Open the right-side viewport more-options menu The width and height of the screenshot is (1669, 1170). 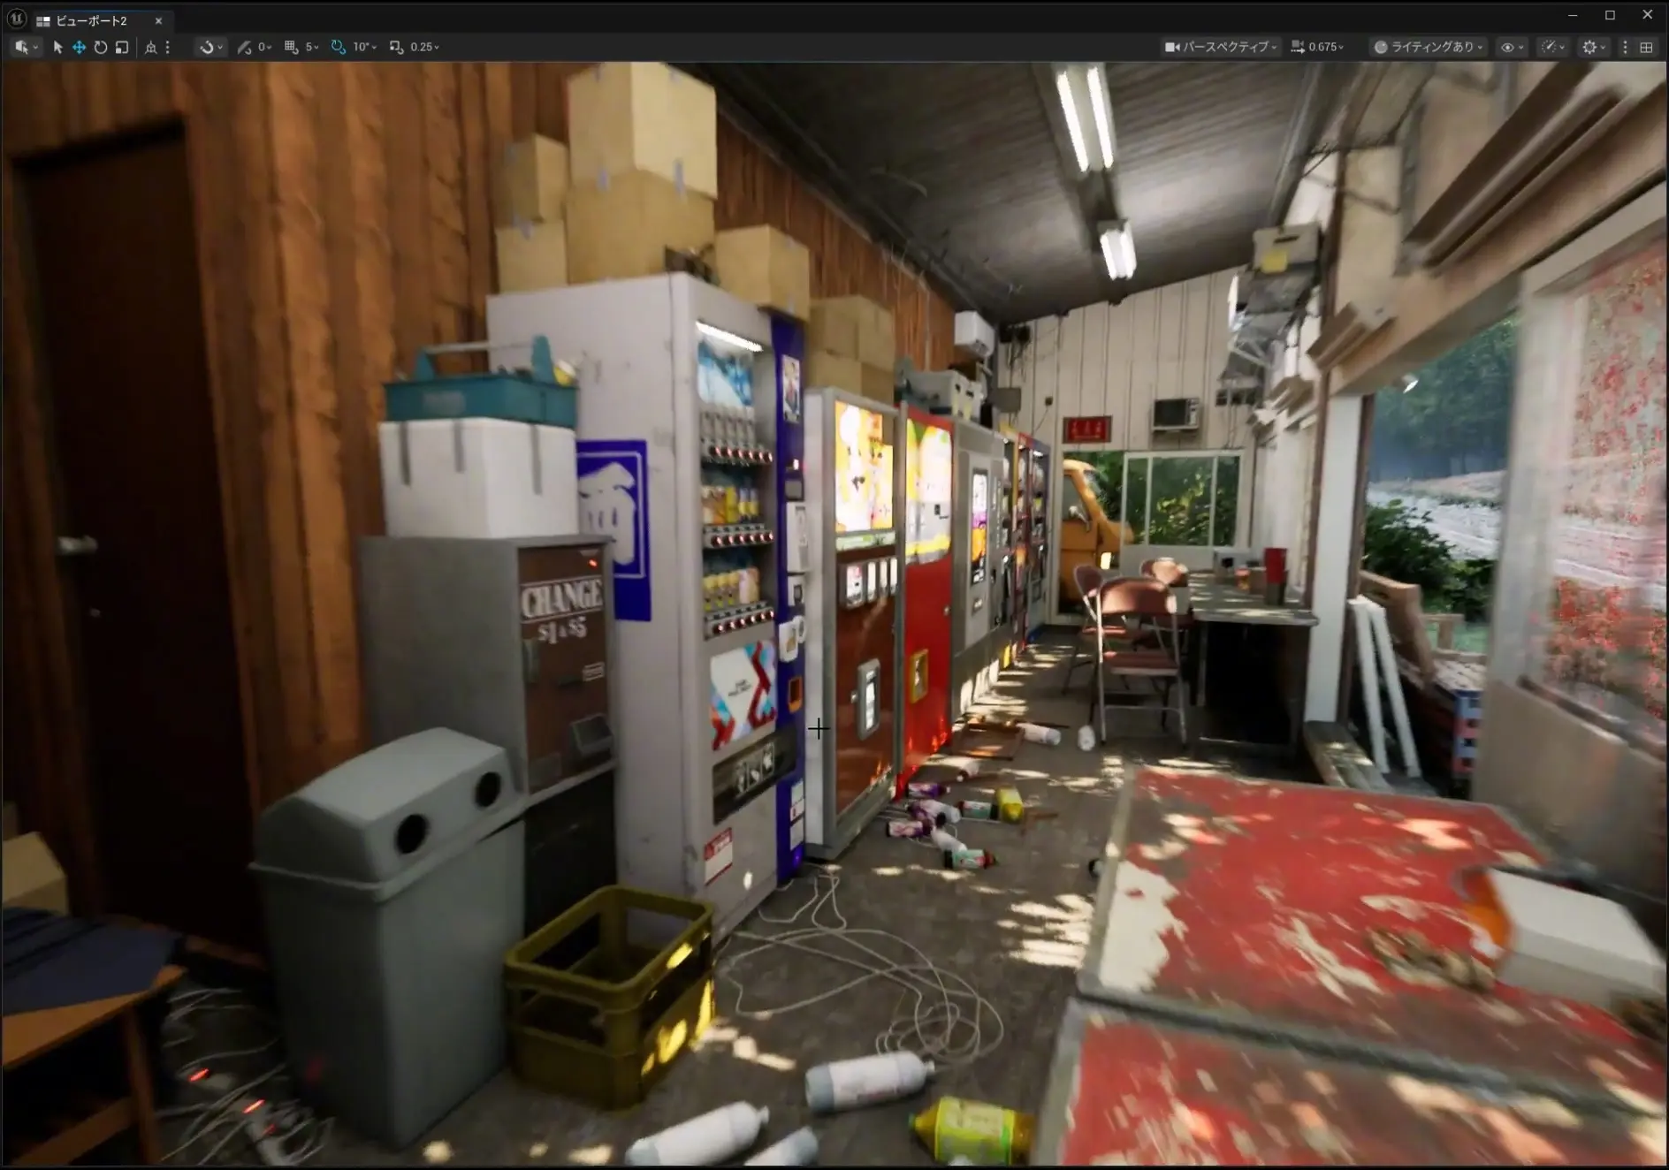(1625, 47)
